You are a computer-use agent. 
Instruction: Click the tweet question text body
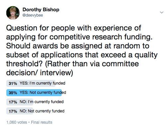pyautogui.click(x=82, y=50)
